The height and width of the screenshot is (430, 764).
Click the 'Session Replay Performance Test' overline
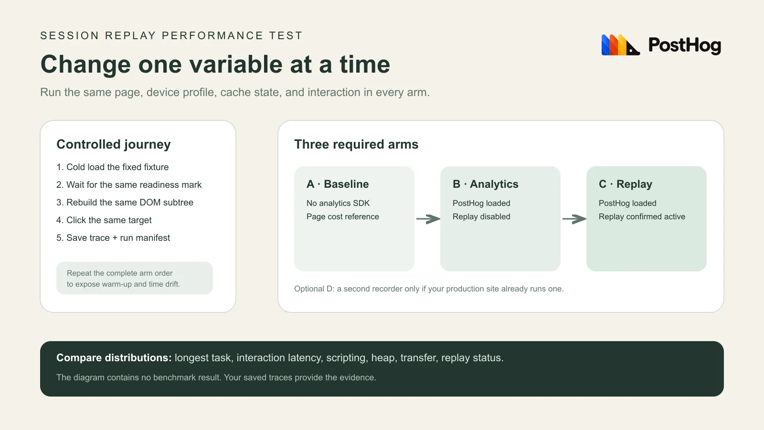pos(171,36)
